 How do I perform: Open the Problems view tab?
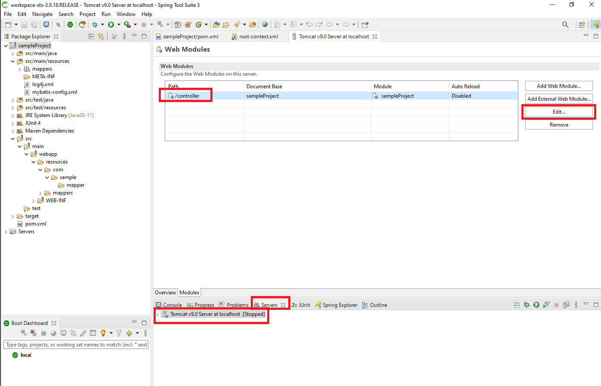tap(234, 305)
